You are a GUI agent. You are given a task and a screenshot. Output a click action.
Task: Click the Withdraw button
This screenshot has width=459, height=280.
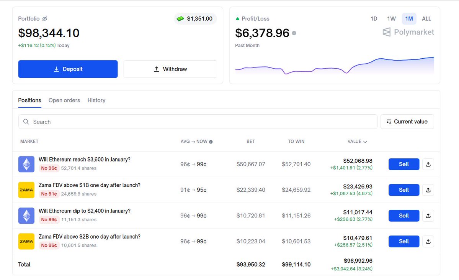click(x=170, y=69)
